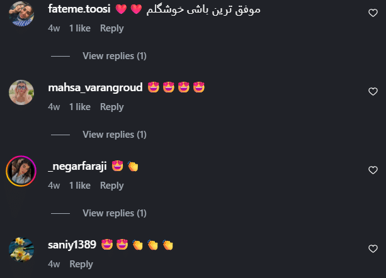Reply to fateme.toosi's comment
This screenshot has height=278, width=386.
(x=111, y=28)
